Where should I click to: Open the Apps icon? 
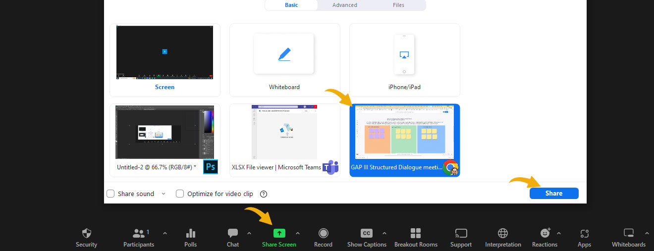584,234
